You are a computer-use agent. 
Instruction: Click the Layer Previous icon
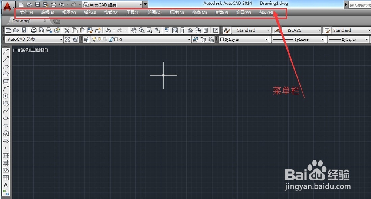203,40
